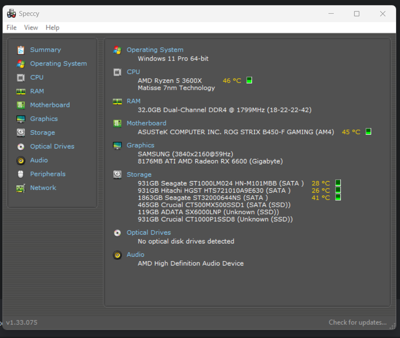Click the Motherboard heading in summary panel

point(146,123)
